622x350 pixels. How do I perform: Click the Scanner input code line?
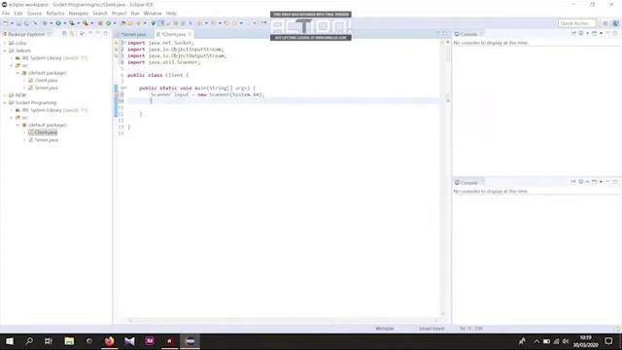207,94
